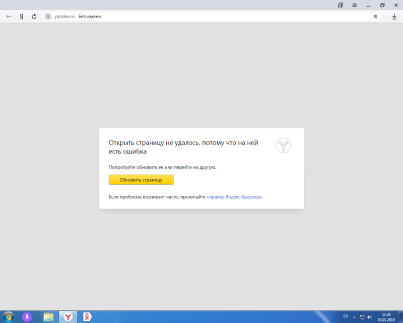Launch the Alice voice assistant microphone icon
403x323 pixels.
[x=27, y=317]
